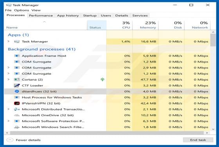The height and width of the screenshot is (147, 219).
Task: Close the Task Manager window
Action: pos(208,5)
